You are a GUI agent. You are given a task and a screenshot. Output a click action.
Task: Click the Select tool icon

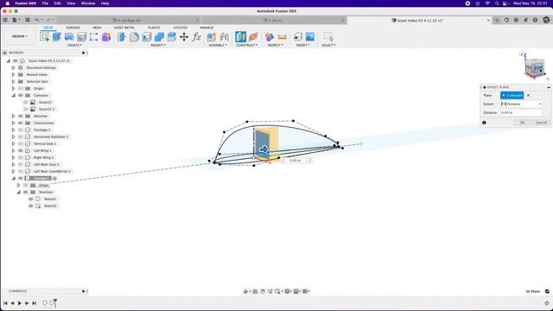(328, 36)
